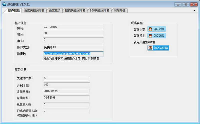Screen dimensions: 200x124
Task: Open the 网站外链 tab
Action: (119, 10)
